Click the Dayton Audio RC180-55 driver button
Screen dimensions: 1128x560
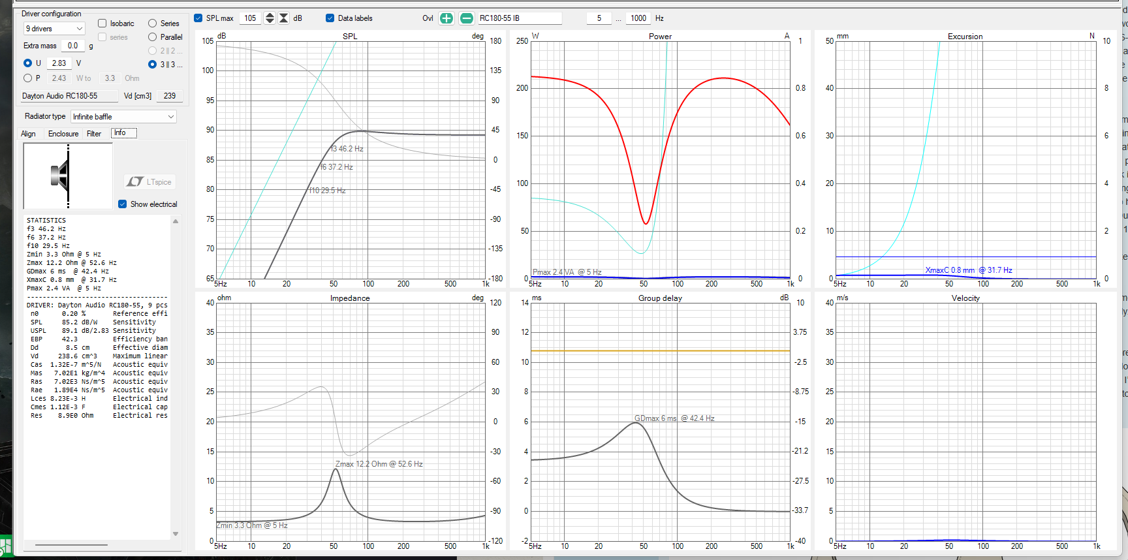pyautogui.click(x=70, y=96)
